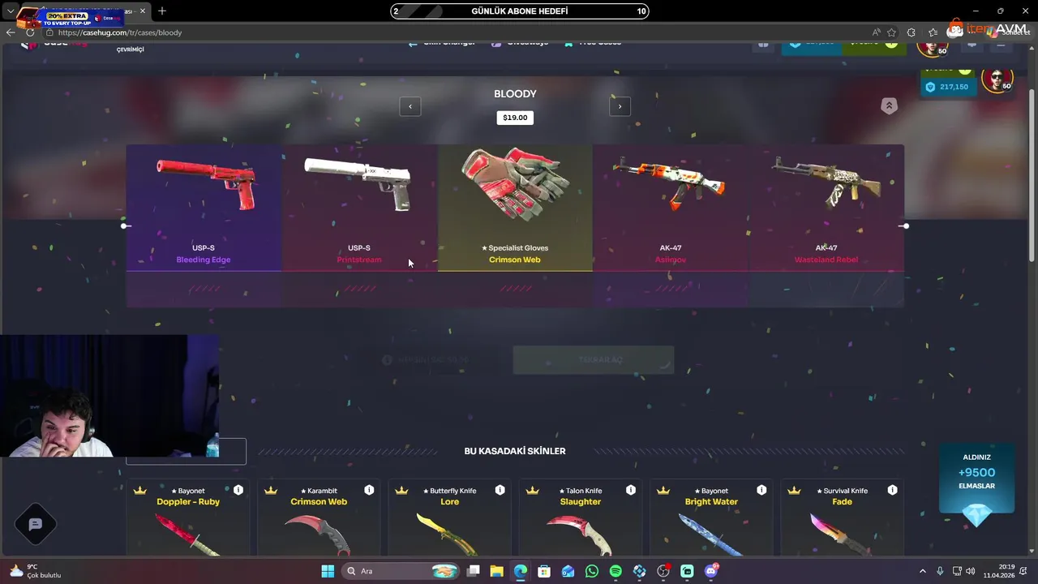The image size is (1038, 584).
Task: Go to the previous case arrow
Action: pyautogui.click(x=410, y=106)
